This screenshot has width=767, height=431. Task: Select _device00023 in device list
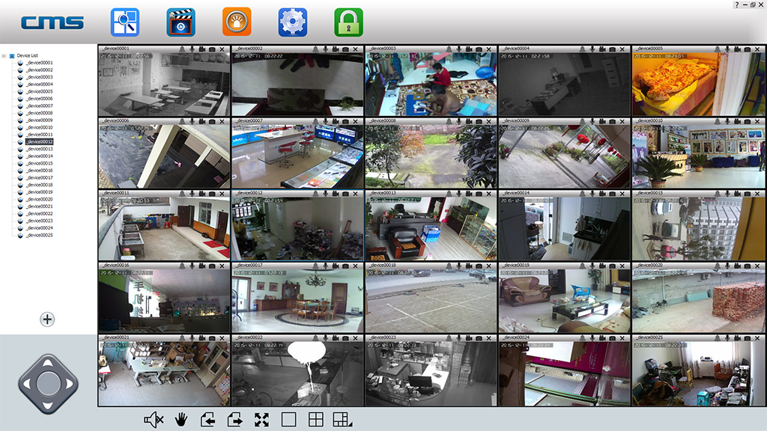click(x=40, y=221)
